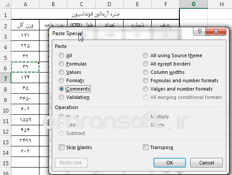This screenshot has width=232, height=175.
Task: Select column F header
Action: tap(166, 4)
